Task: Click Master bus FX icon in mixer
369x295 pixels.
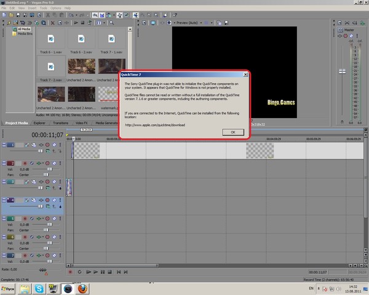Action: tap(340, 36)
